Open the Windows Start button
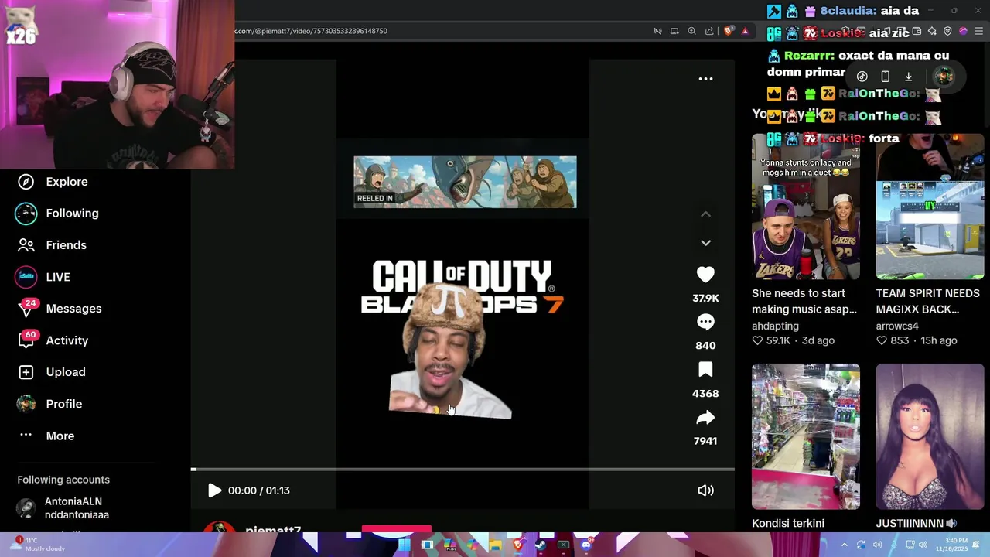 pos(404,545)
